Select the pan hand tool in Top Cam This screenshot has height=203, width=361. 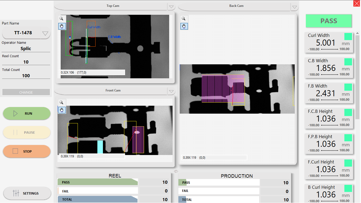[61, 26]
